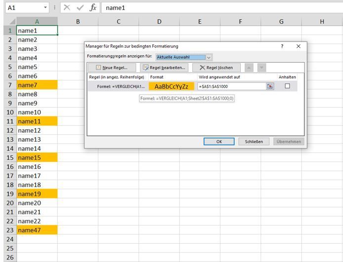This screenshot has width=343, height=262.
Task: Click cell containing name2
Action: (37, 40)
